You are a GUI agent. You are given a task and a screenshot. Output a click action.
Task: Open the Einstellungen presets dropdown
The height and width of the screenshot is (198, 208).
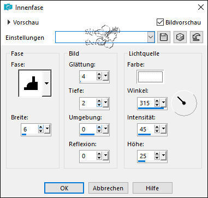tap(151, 37)
